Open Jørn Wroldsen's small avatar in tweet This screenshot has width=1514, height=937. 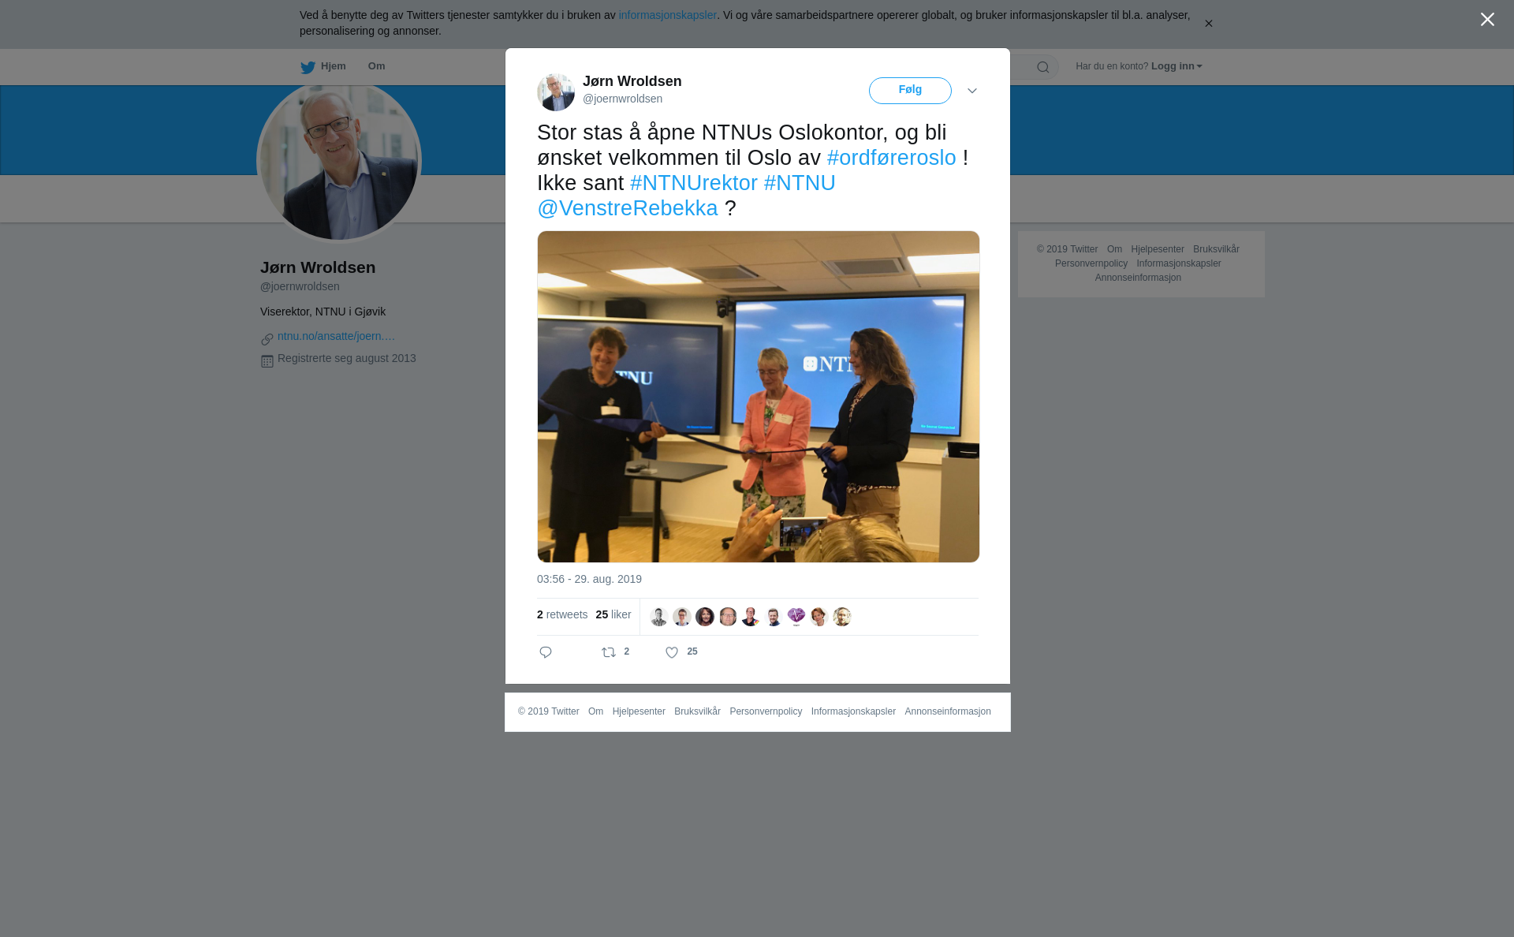click(556, 91)
